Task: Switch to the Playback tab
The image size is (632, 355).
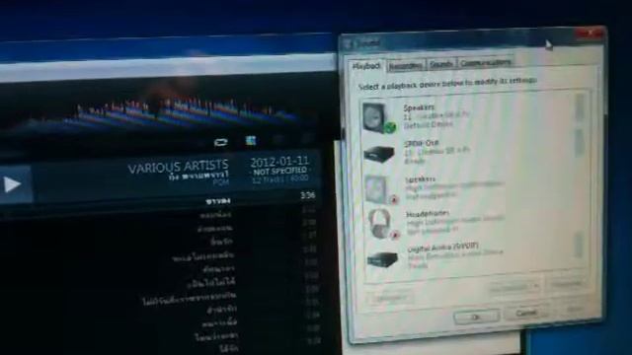Action: (366, 66)
